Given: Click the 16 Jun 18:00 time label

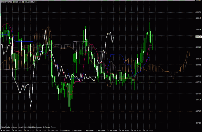Looking at the screenshot, I should tap(29, 131).
